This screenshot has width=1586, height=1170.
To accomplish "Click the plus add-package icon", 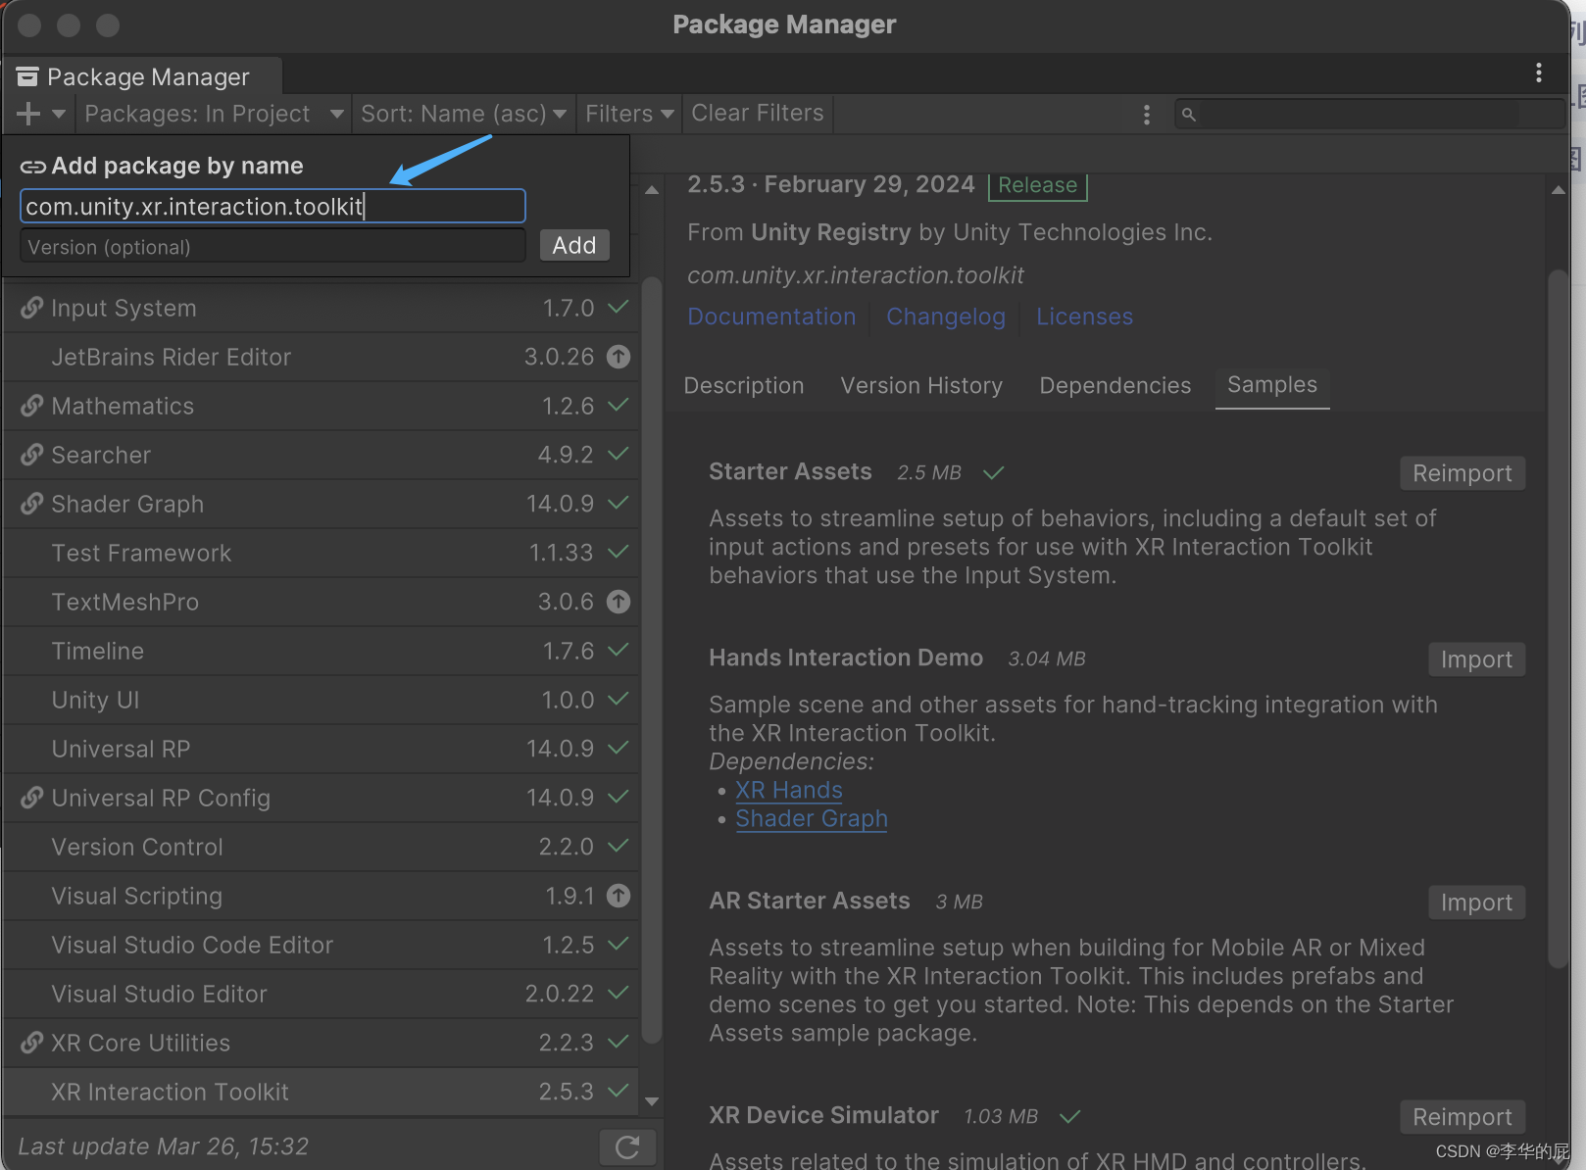I will (x=27, y=114).
